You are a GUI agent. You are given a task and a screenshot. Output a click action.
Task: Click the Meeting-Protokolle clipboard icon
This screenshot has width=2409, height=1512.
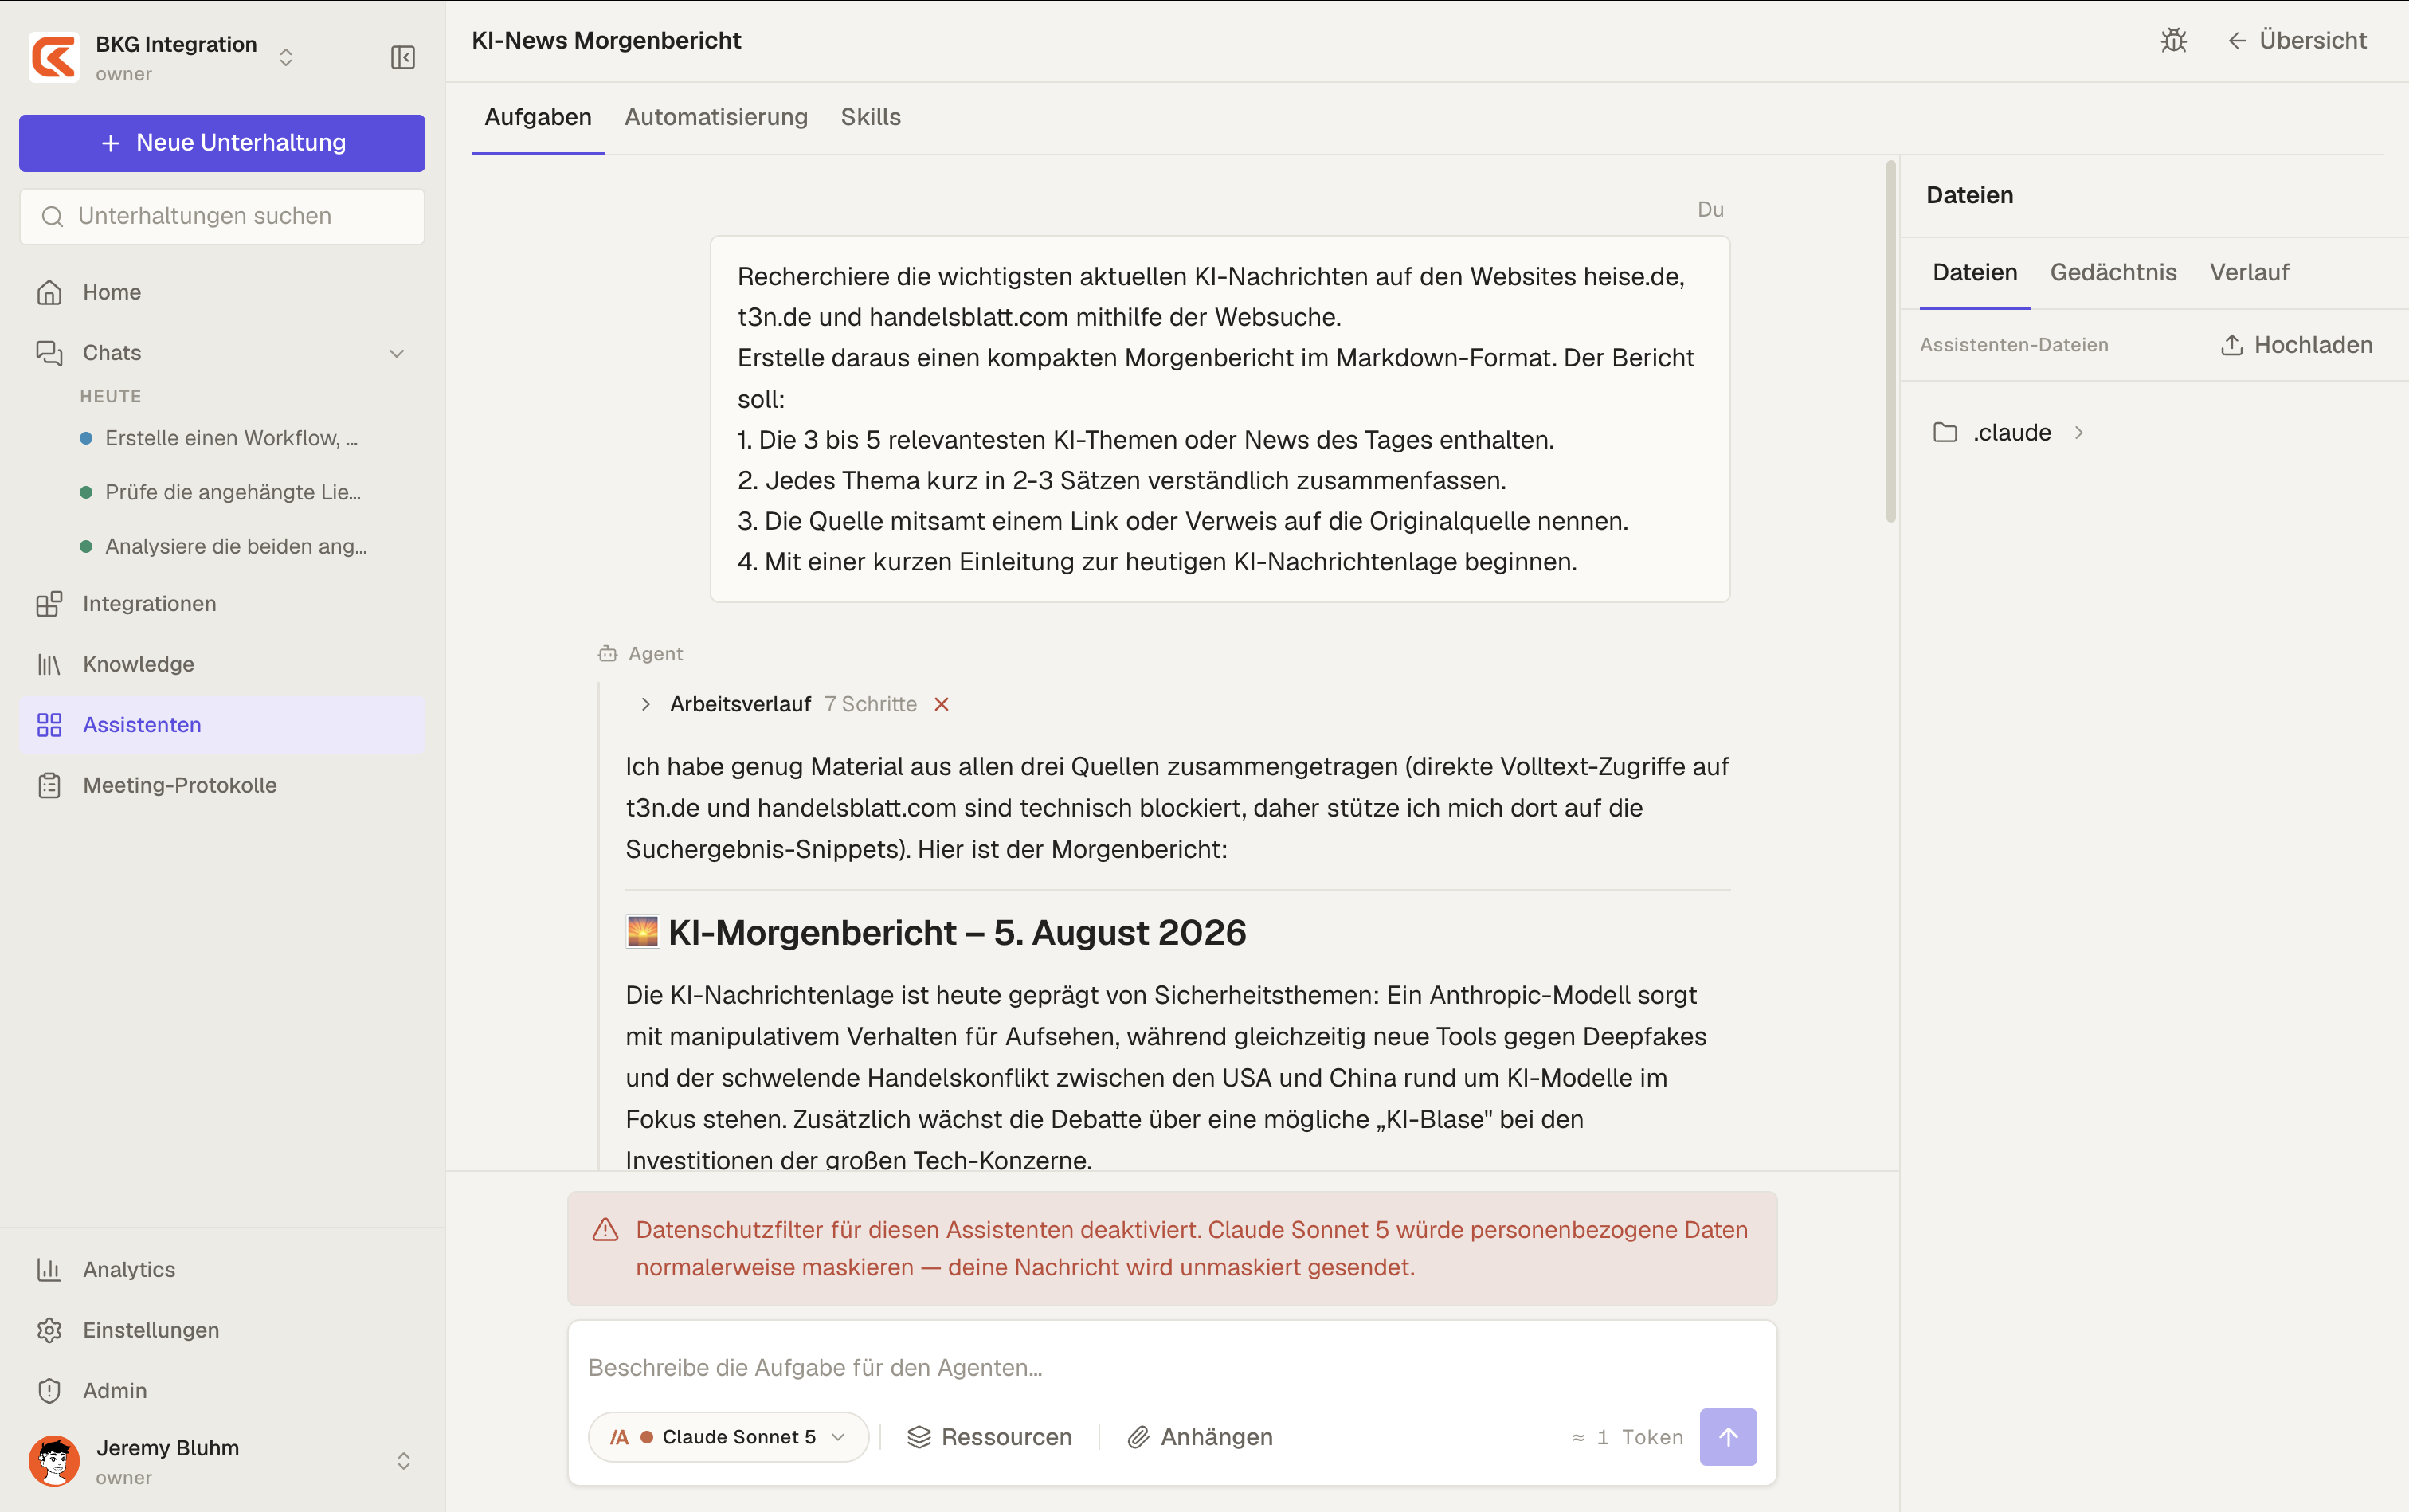pos(49,785)
